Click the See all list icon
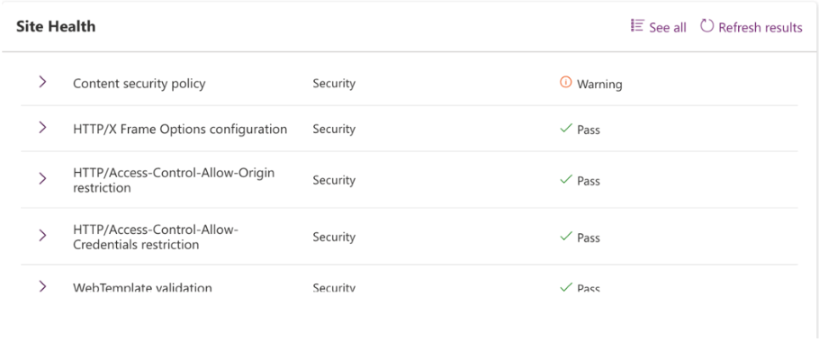 tap(636, 26)
